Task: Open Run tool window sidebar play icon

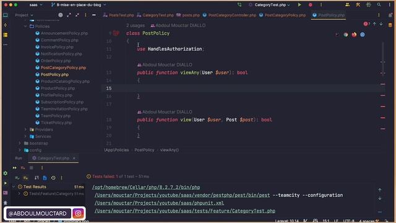Action: (x=6, y=183)
